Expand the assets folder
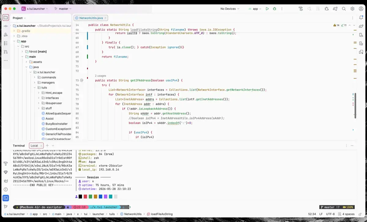367x222 pixels. [x=26, y=62]
